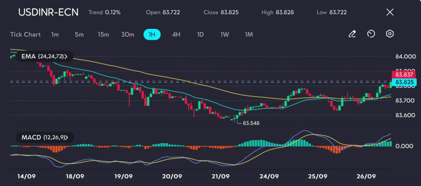
Task: Close the USDINR-ECN chart panel
Action: [390, 12]
